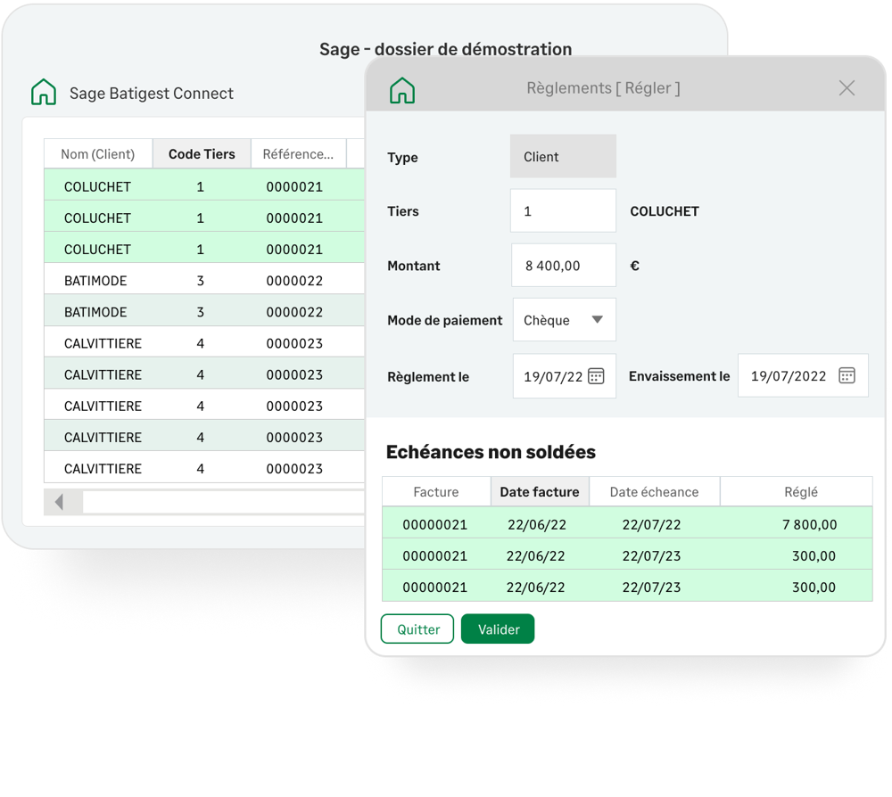892x797 pixels.
Task: Click the Echéances non soldées heading
Action: point(491,452)
